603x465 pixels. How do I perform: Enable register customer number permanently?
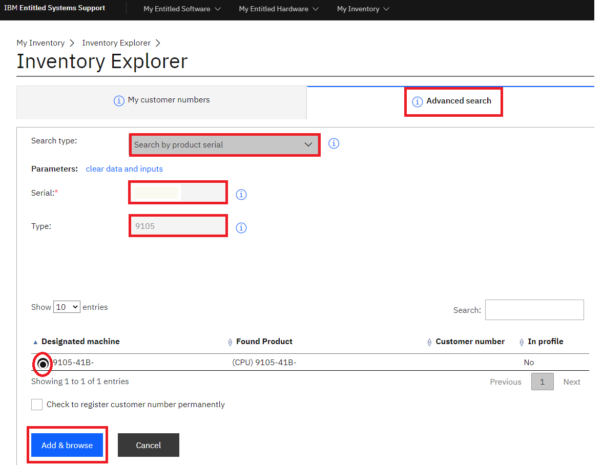pos(37,404)
